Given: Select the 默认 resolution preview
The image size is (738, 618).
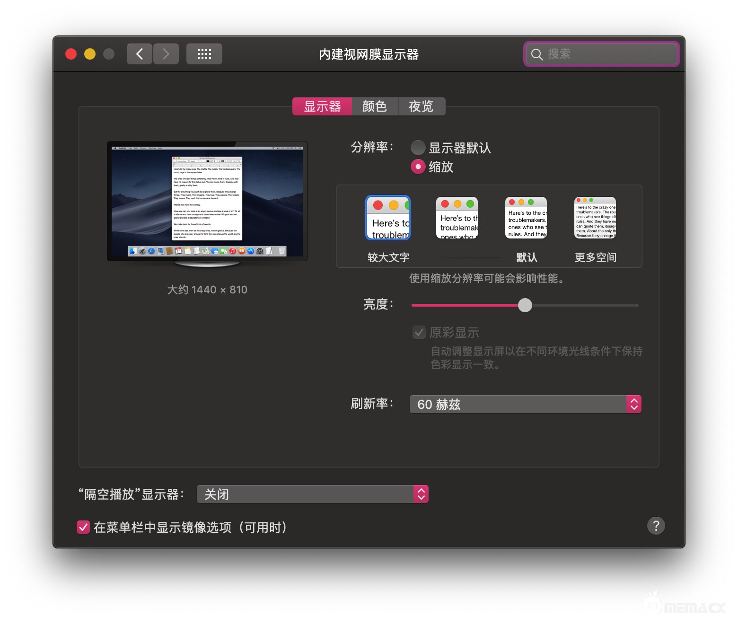Looking at the screenshot, I should coord(526,218).
